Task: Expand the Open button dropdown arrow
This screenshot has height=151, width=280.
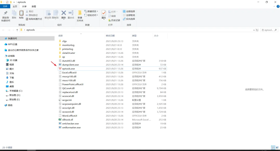Action: (117, 12)
